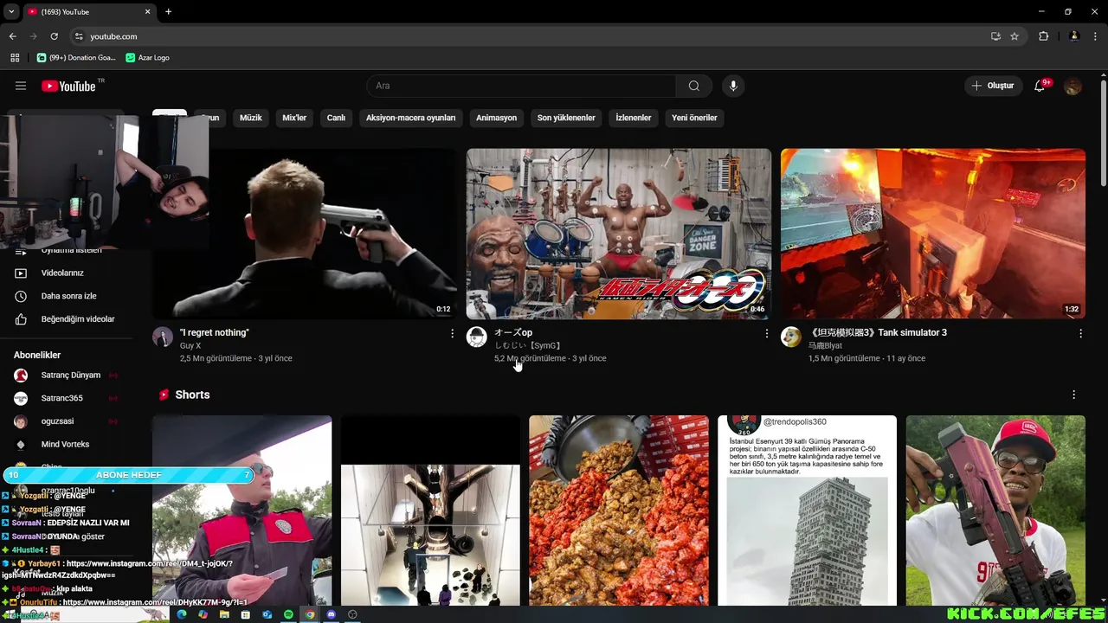This screenshot has height=623, width=1108.
Task: Reload the page with the refresh icon
Action: [x=54, y=36]
